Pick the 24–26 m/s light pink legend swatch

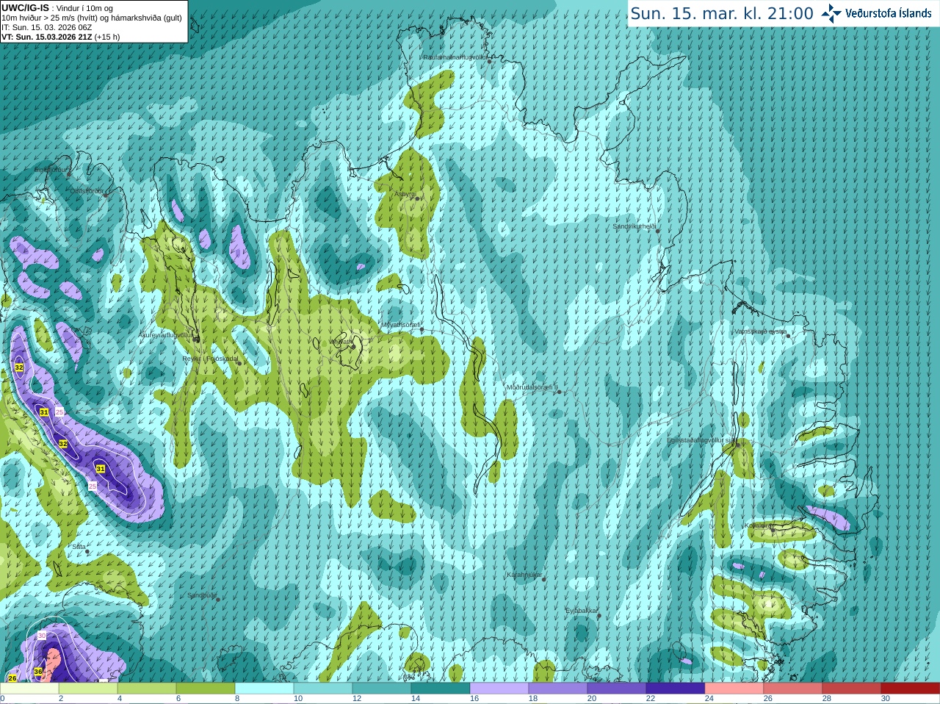click(734, 689)
